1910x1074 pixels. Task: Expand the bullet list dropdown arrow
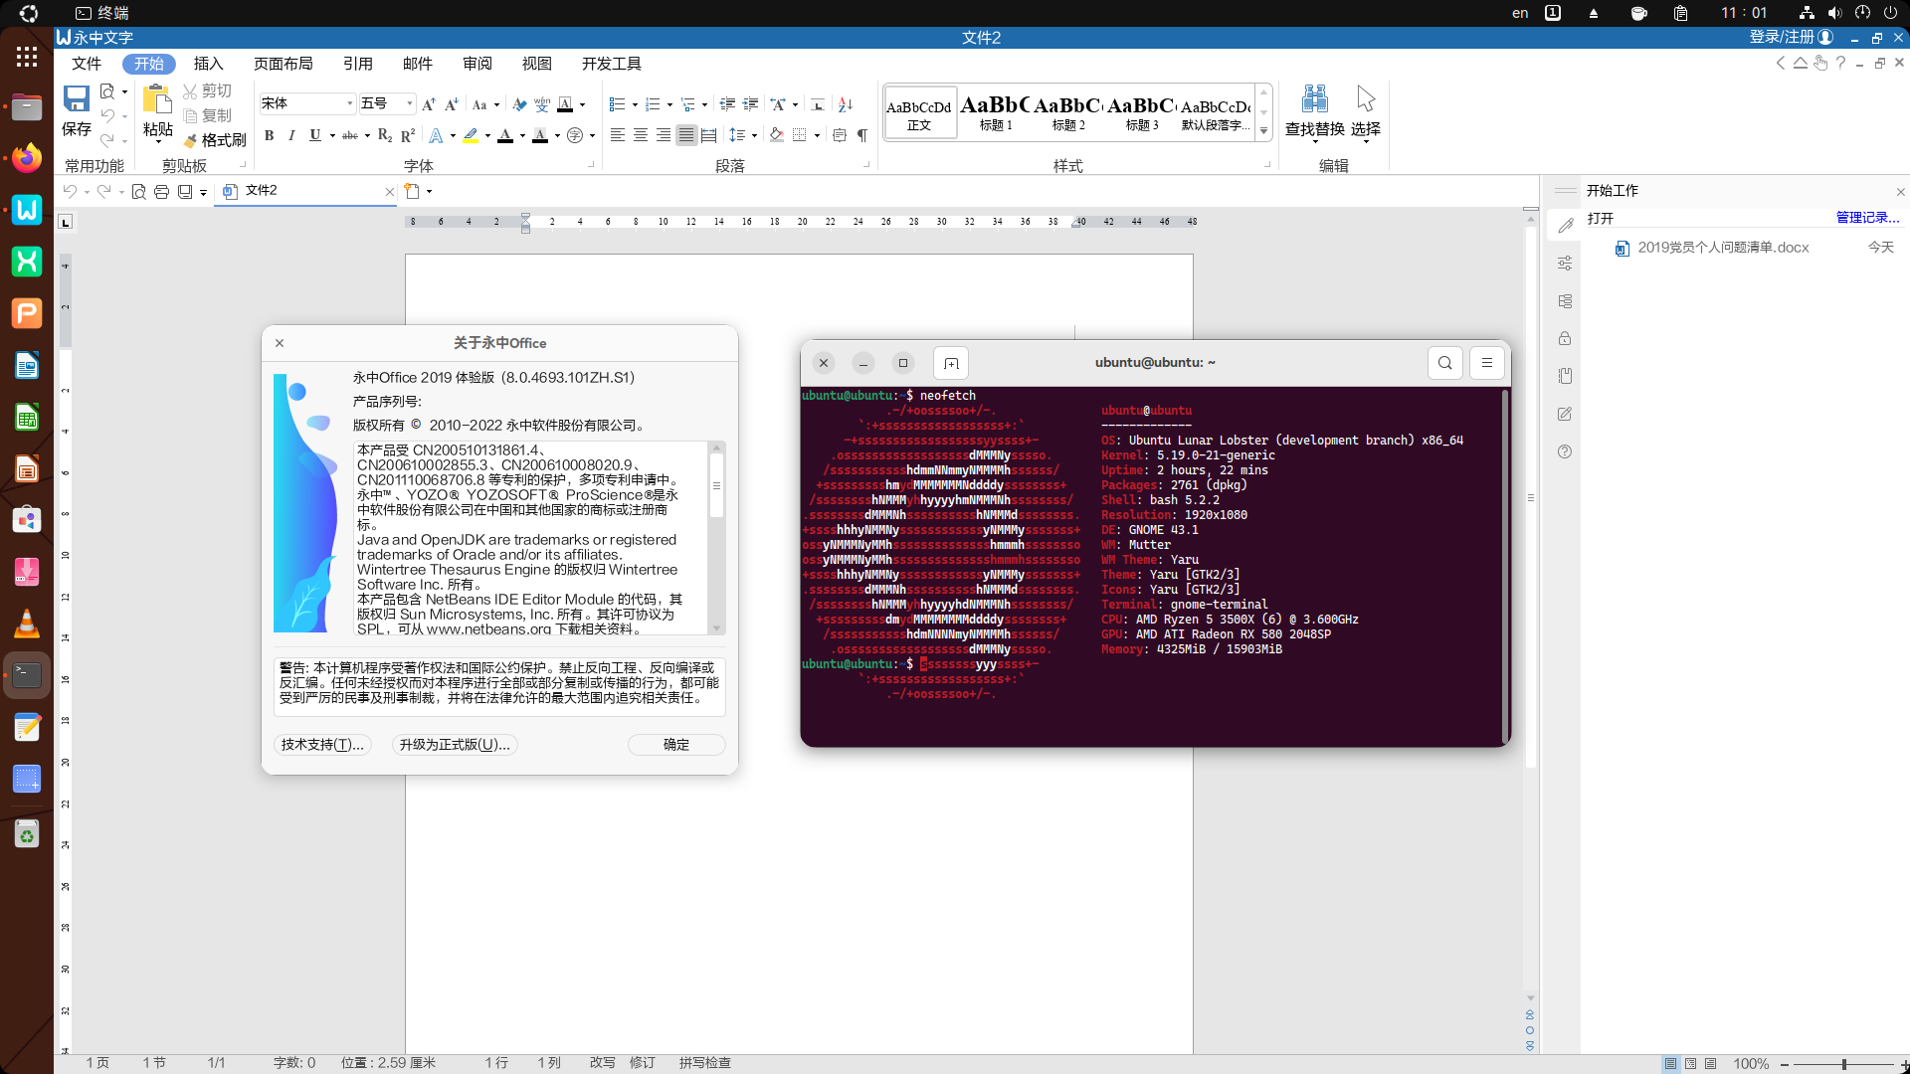click(635, 104)
